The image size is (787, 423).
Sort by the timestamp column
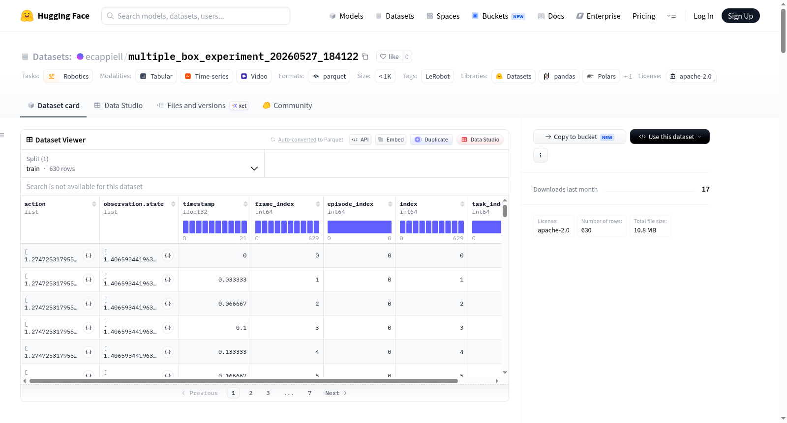pyautogui.click(x=245, y=204)
